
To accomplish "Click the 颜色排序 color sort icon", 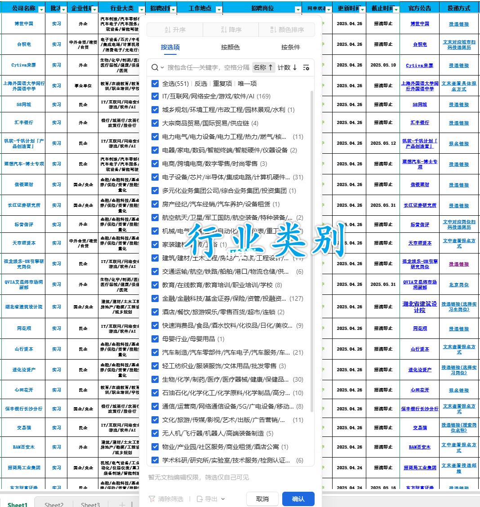I will tap(273, 30).
